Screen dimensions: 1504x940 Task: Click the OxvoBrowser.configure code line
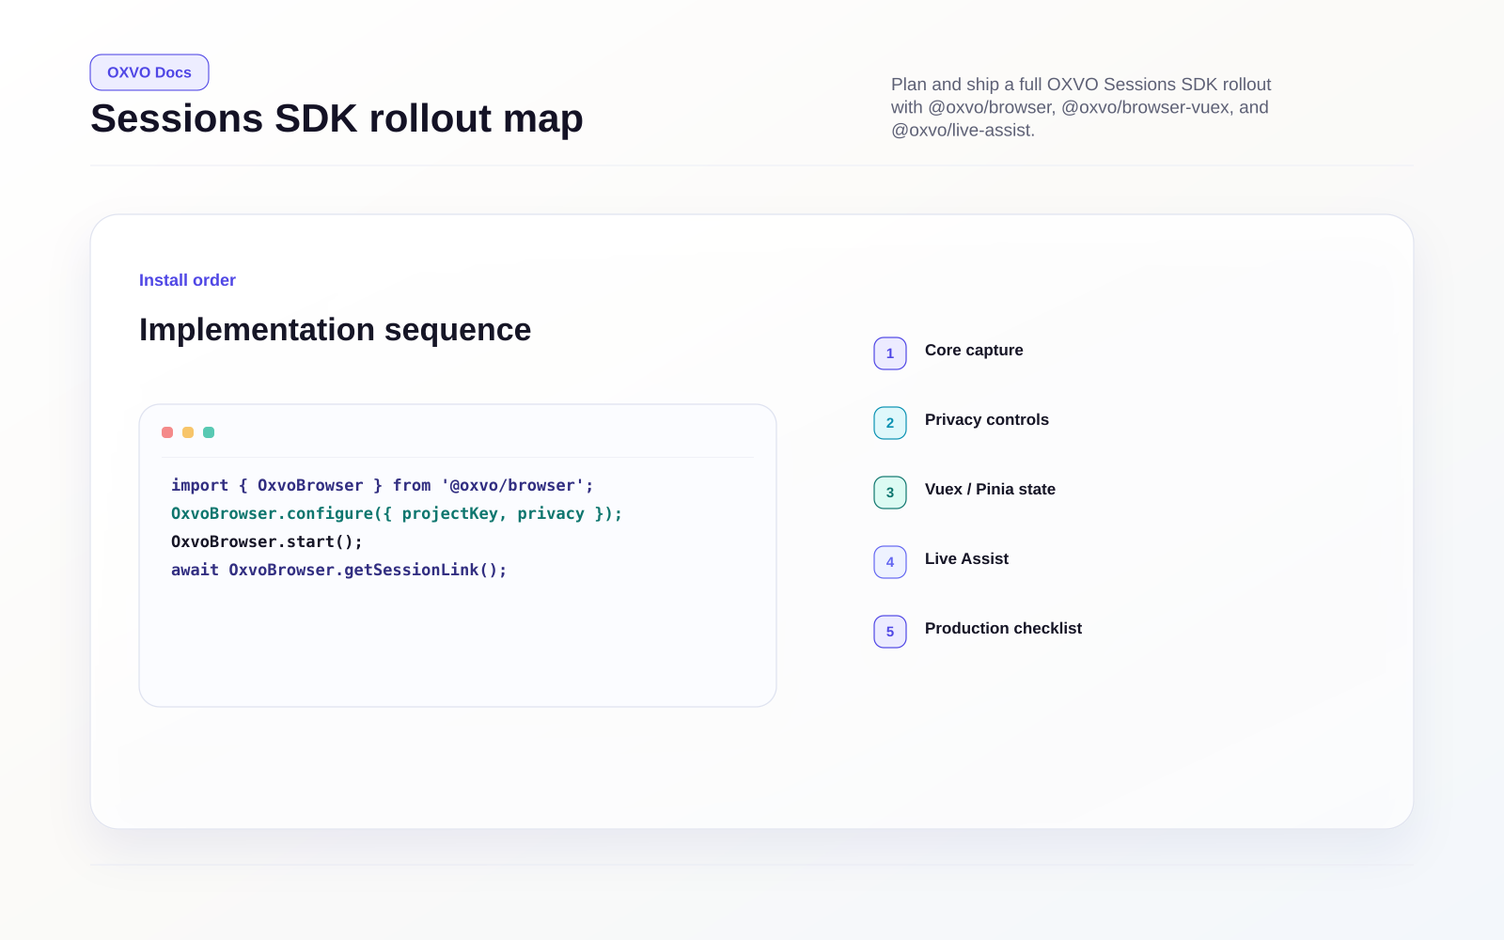pos(397,513)
